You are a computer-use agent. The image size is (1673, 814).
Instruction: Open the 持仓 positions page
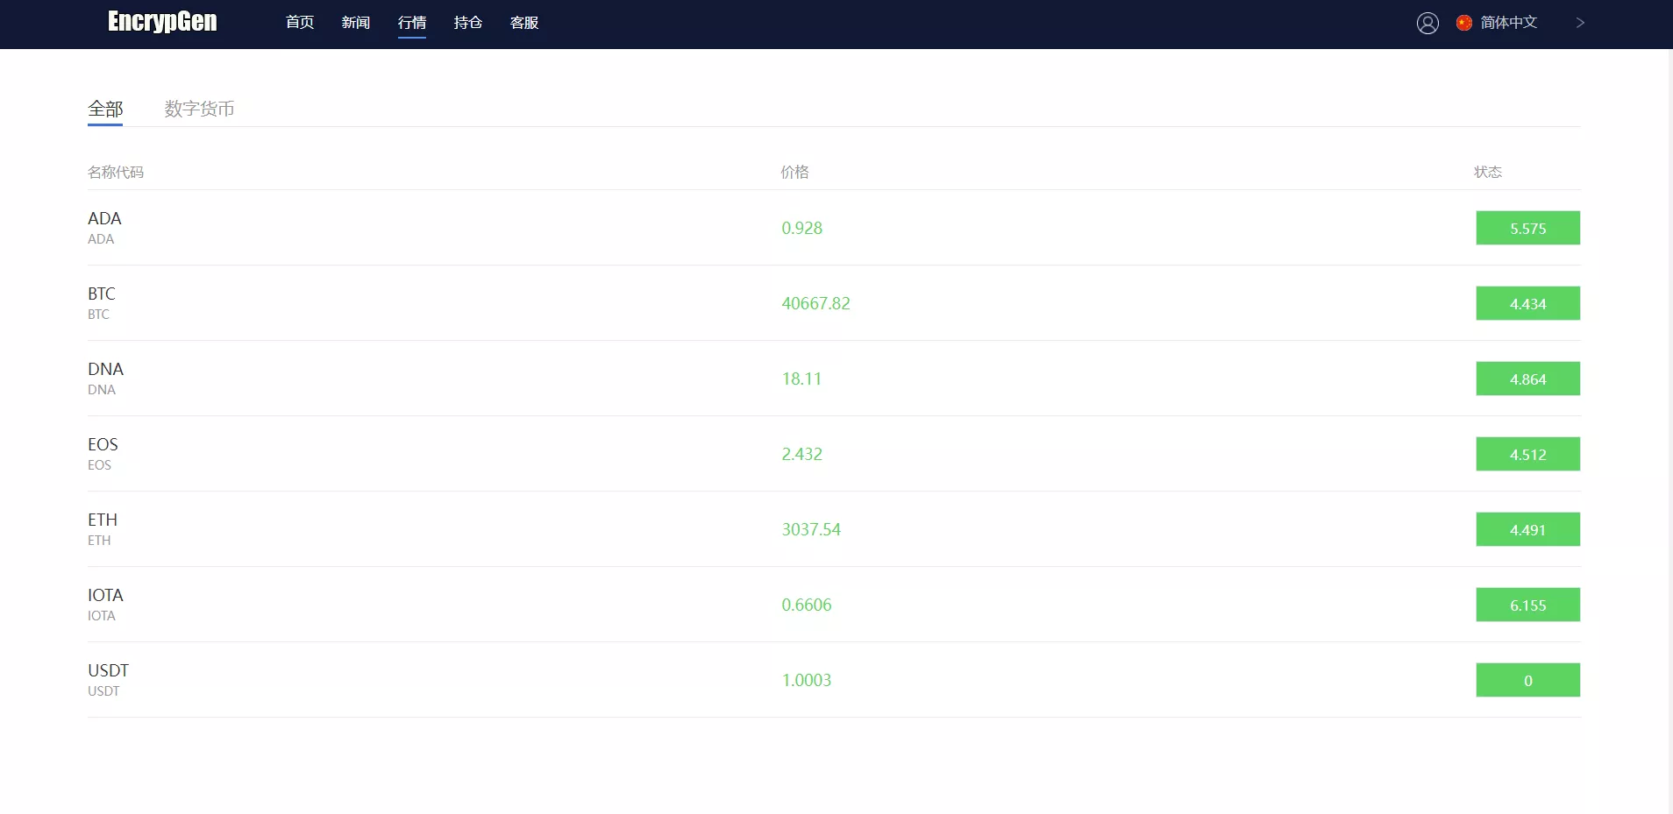pyautogui.click(x=468, y=23)
